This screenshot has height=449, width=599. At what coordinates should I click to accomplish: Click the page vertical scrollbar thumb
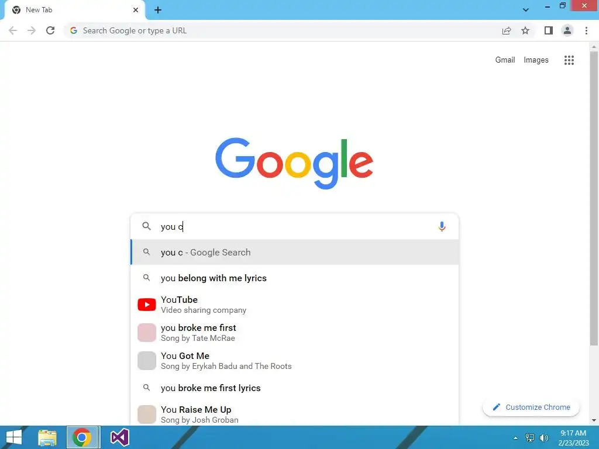tap(594, 199)
